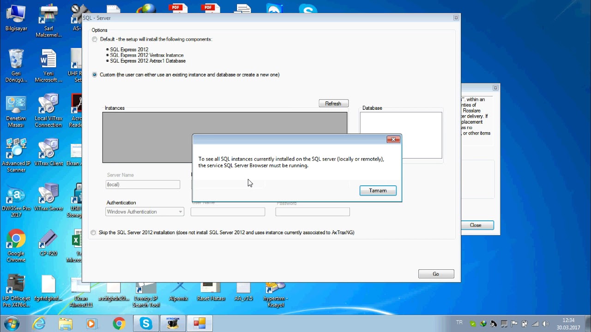Select Skip the SQL Server 2012 installation option

click(x=94, y=232)
